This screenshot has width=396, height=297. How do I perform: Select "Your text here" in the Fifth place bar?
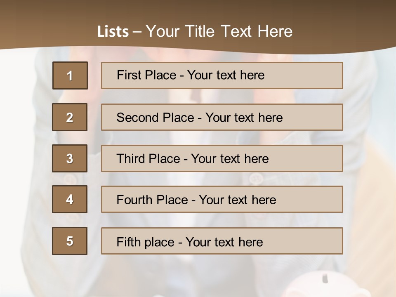224,242
